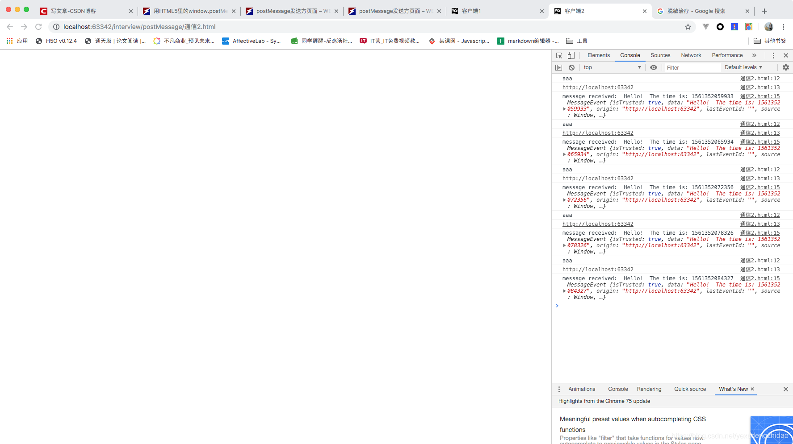Viewport: 793px width, 444px height.
Task: Reload the current page
Action: (x=38, y=27)
